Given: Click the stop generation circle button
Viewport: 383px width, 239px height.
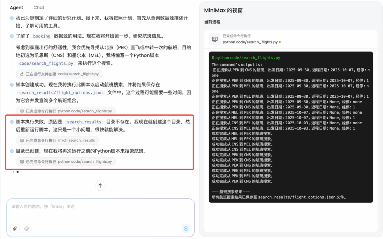Looking at the screenshot, I should (186, 228).
